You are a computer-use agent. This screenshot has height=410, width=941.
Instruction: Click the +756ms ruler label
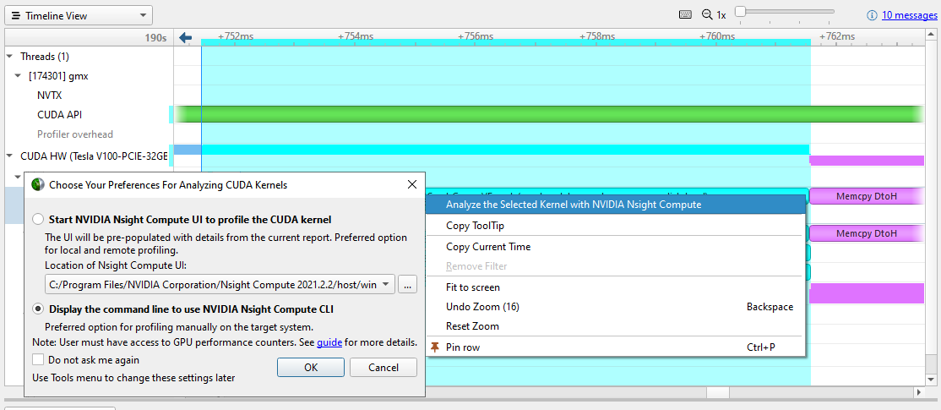(x=476, y=36)
